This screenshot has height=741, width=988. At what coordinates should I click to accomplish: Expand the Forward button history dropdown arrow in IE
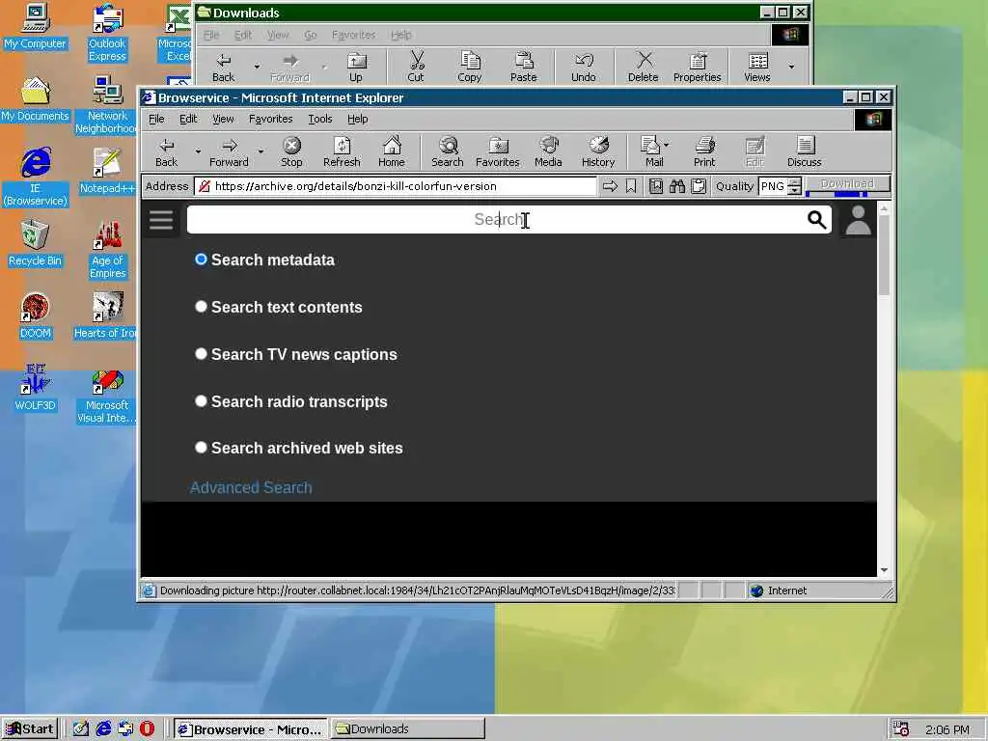pos(261,151)
